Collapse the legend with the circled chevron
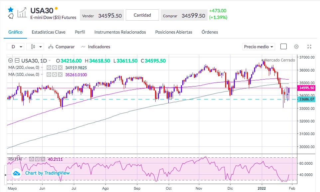The image size is (320, 192). tap(10, 61)
